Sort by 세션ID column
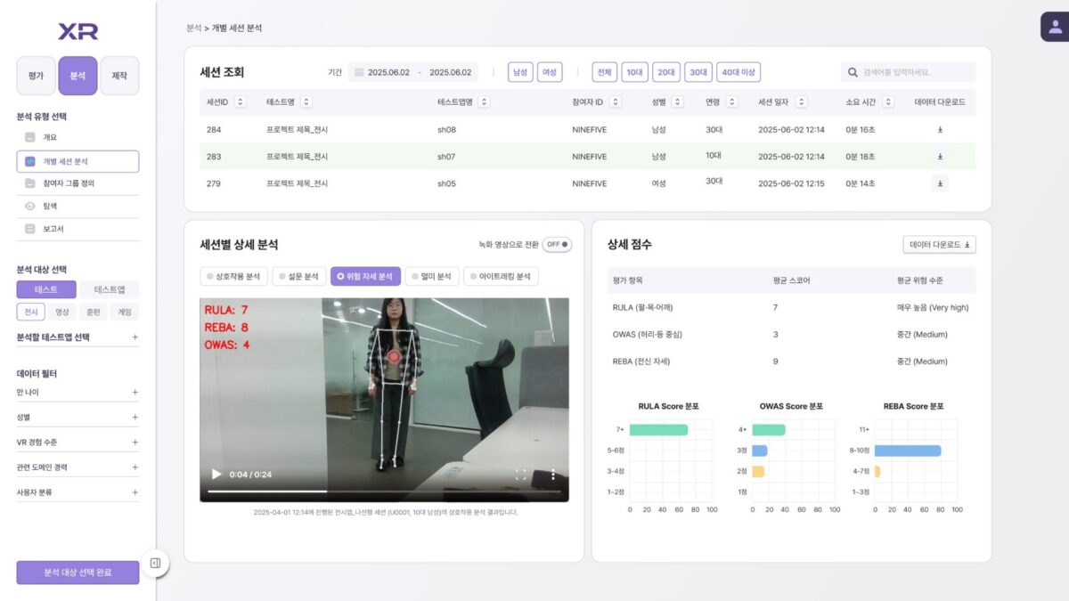 [x=240, y=102]
